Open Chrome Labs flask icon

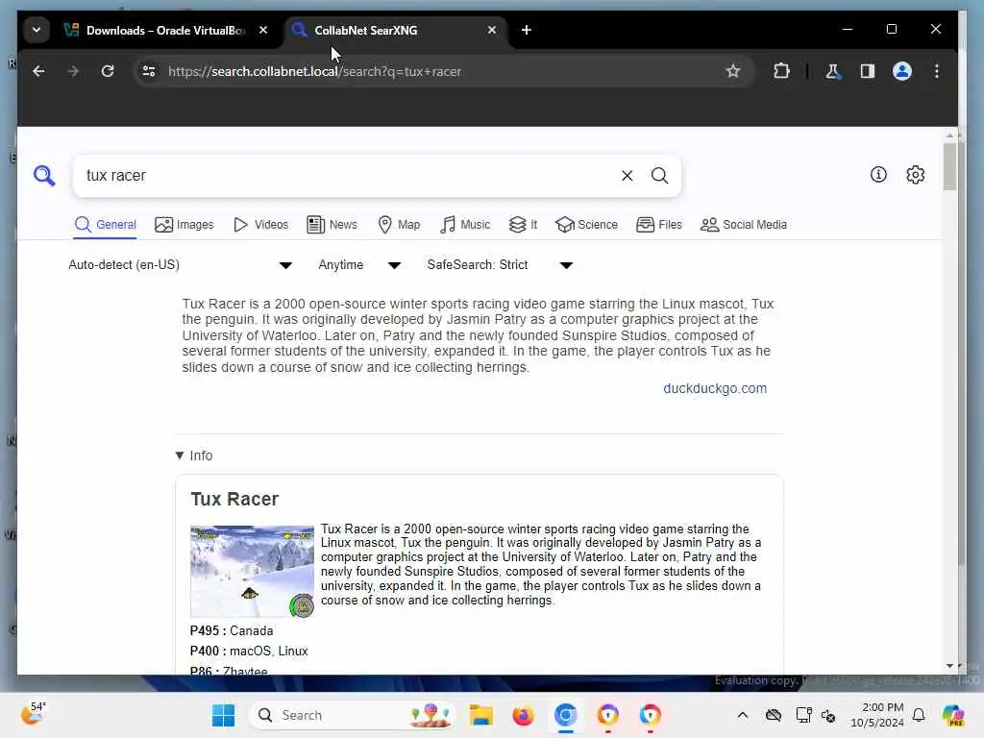click(x=833, y=71)
